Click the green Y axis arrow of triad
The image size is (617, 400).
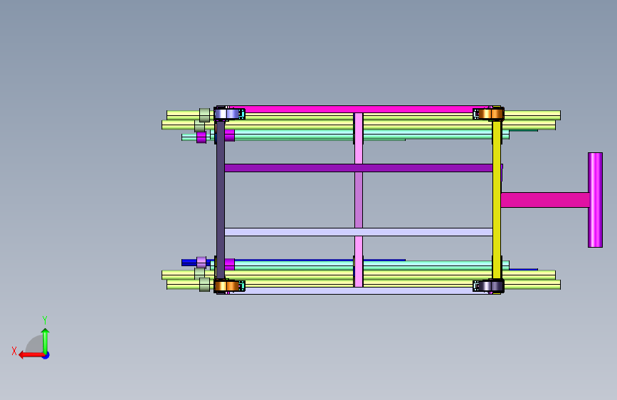46,340
